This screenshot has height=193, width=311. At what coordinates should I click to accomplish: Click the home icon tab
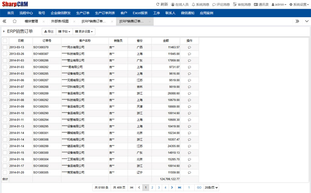point(15,21)
